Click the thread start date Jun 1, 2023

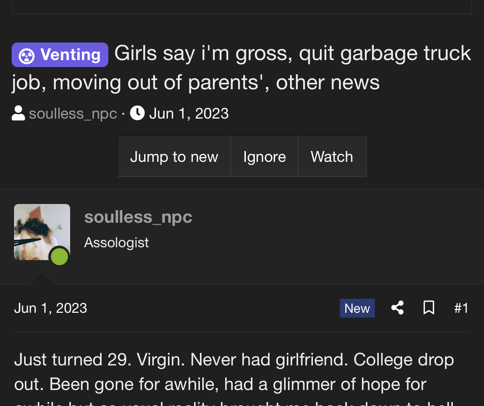tap(189, 113)
